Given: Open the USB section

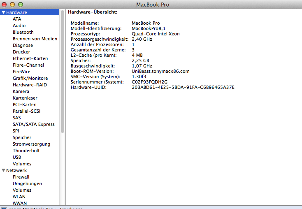Looking at the screenshot, I should (x=17, y=157).
